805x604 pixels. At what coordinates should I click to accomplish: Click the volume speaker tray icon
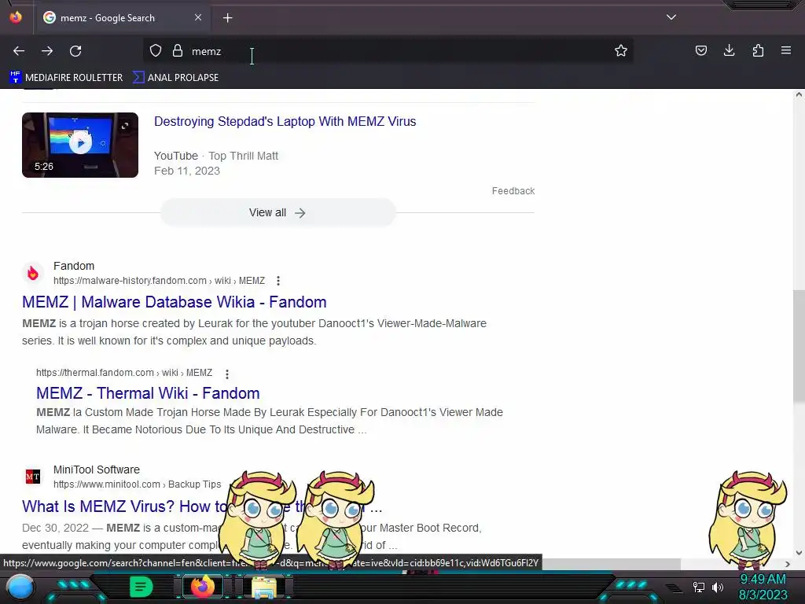[x=718, y=587]
